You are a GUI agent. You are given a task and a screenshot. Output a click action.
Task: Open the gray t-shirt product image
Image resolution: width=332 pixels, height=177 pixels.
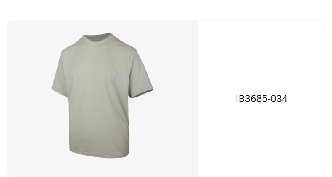(x=102, y=95)
